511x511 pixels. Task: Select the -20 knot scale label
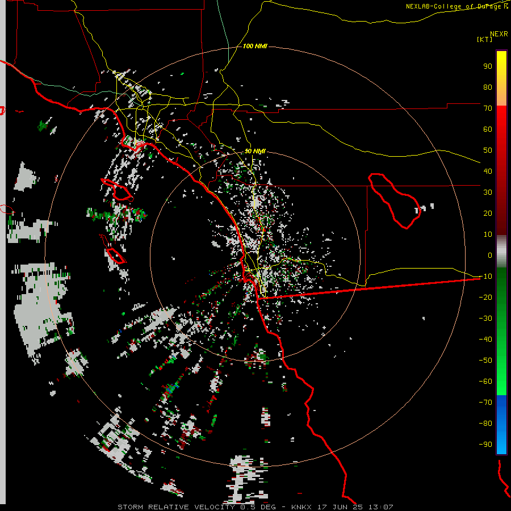pos(485,297)
